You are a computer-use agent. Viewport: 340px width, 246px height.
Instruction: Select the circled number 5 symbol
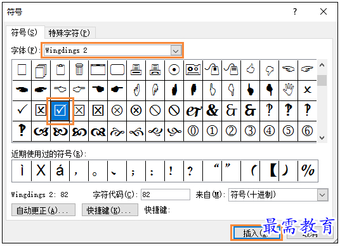289,131
